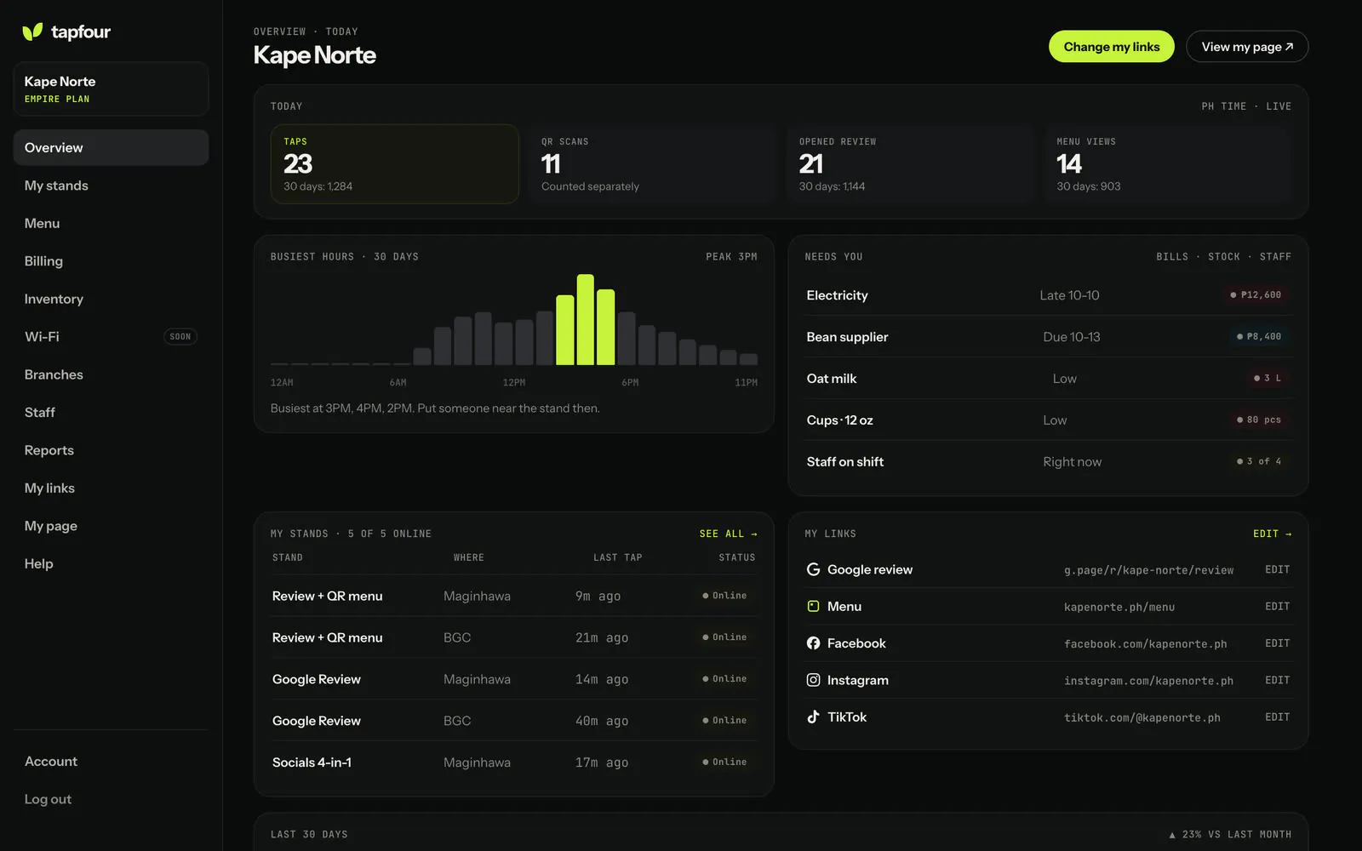
Task: Open the Electricity bill row
Action: tap(1048, 295)
